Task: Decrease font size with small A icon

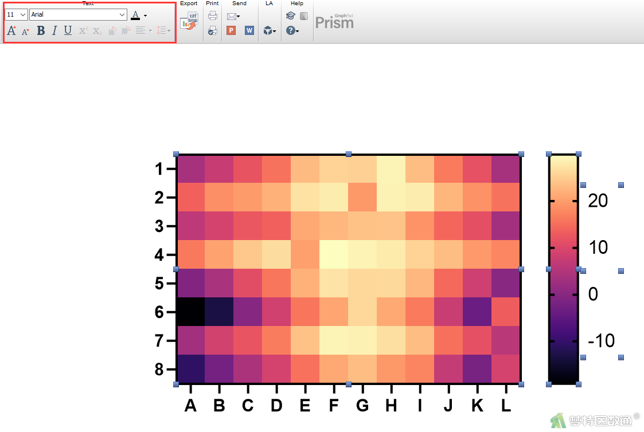Action: point(25,31)
